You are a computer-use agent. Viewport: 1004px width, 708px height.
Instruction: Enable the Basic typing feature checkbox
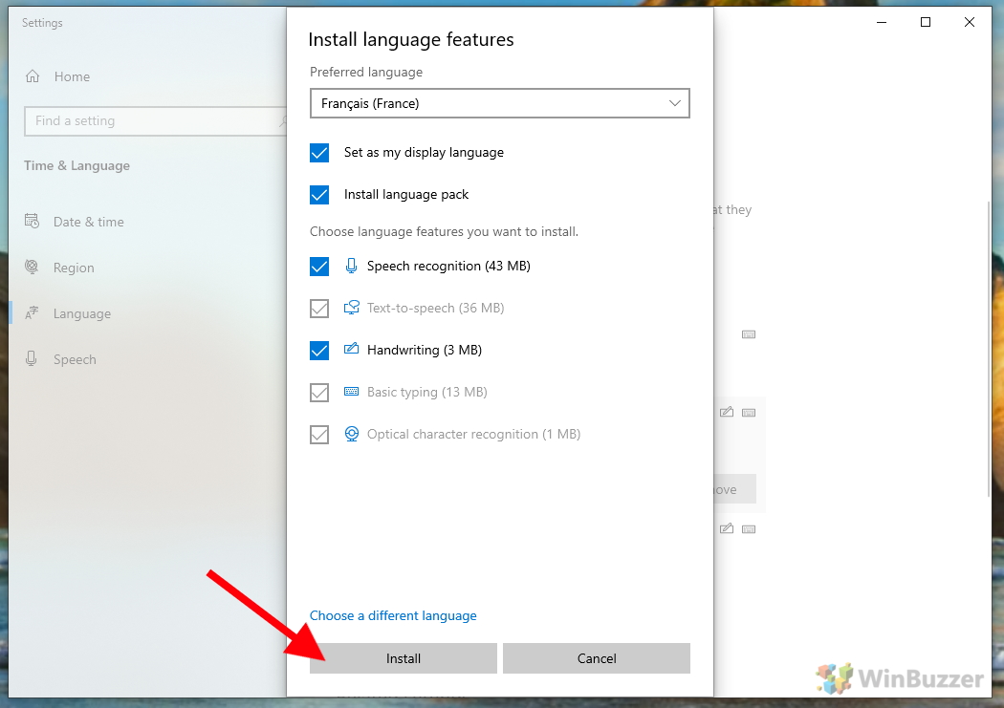tap(318, 392)
